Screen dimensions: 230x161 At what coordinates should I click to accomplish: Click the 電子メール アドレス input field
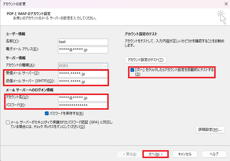coord(83,50)
